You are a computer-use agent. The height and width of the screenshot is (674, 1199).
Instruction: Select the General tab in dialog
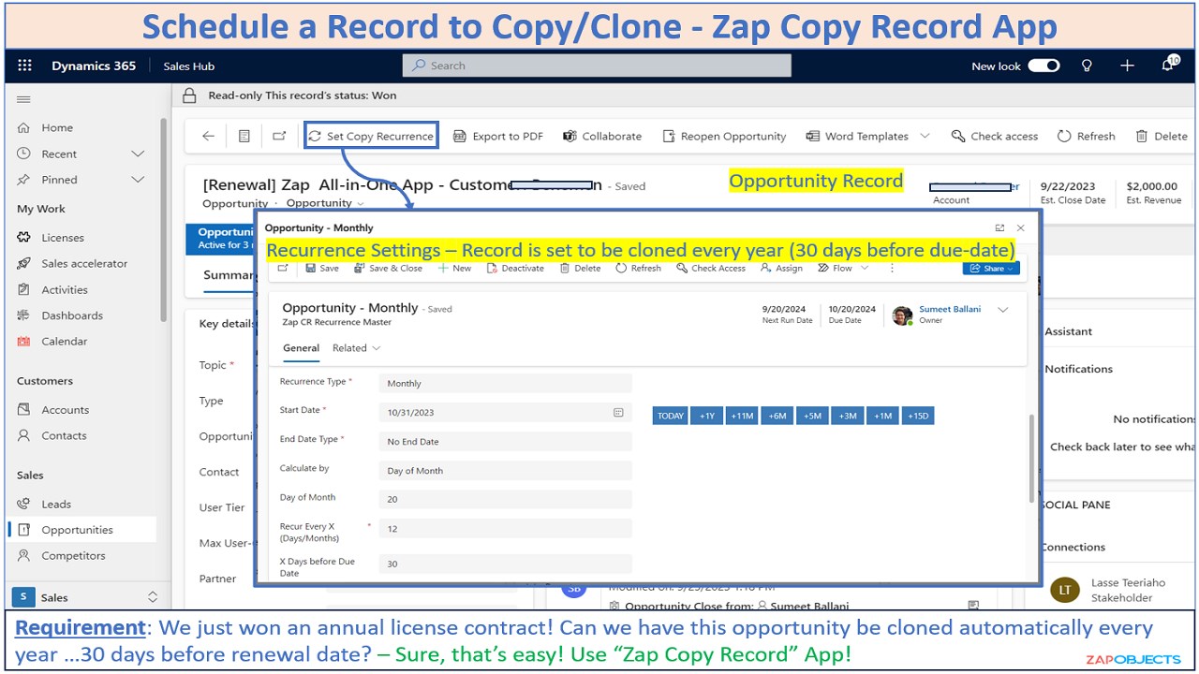tap(302, 348)
